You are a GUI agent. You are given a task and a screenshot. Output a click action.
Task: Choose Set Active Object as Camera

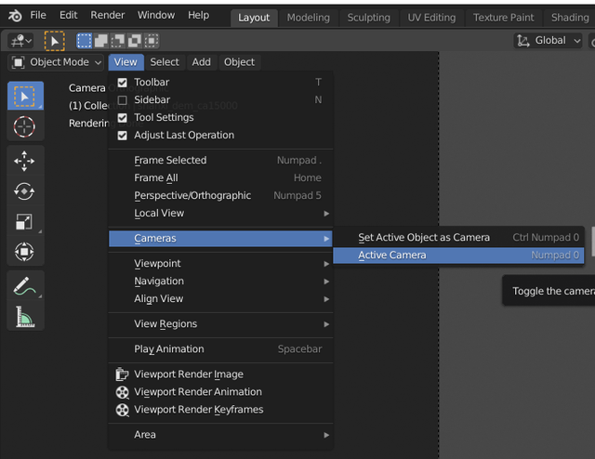[x=424, y=238]
